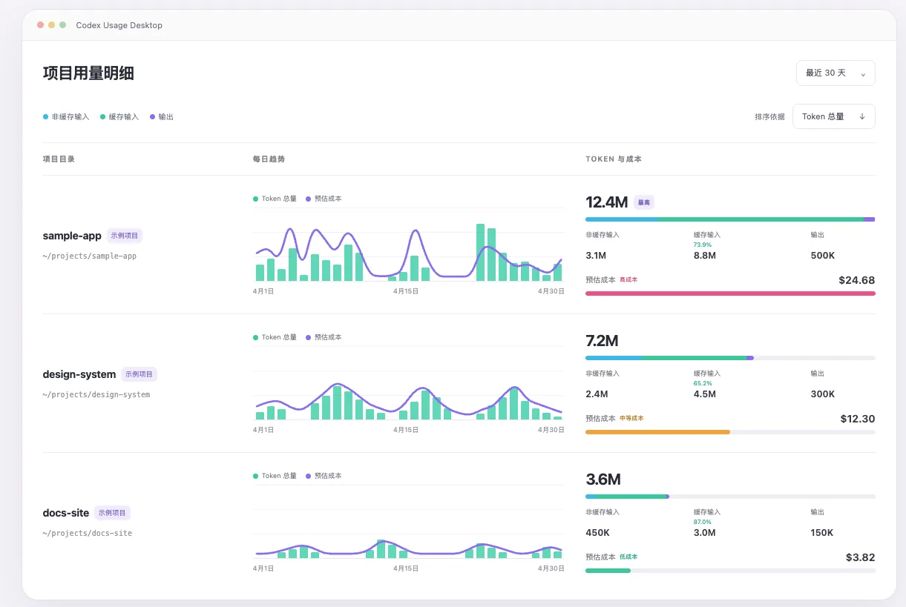
Task: Click the 中等成本 cost label
Action: pyautogui.click(x=631, y=419)
